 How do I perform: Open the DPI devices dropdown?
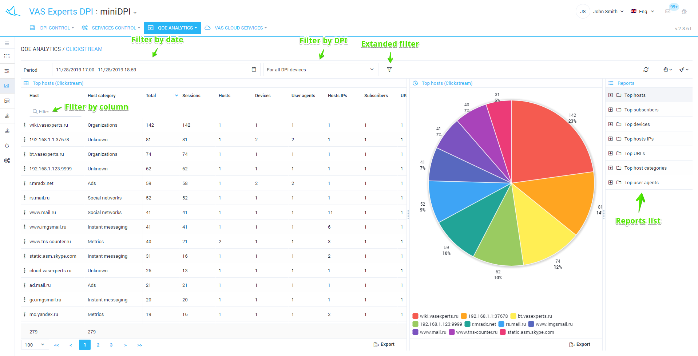click(x=320, y=70)
